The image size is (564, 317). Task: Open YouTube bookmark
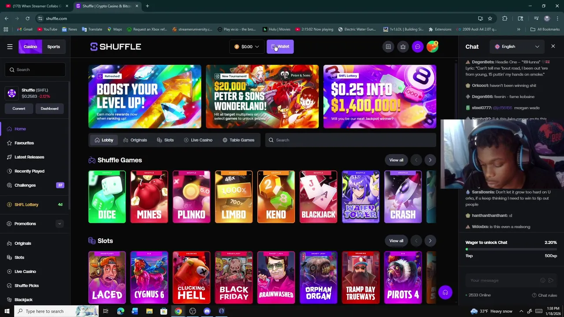(47, 29)
